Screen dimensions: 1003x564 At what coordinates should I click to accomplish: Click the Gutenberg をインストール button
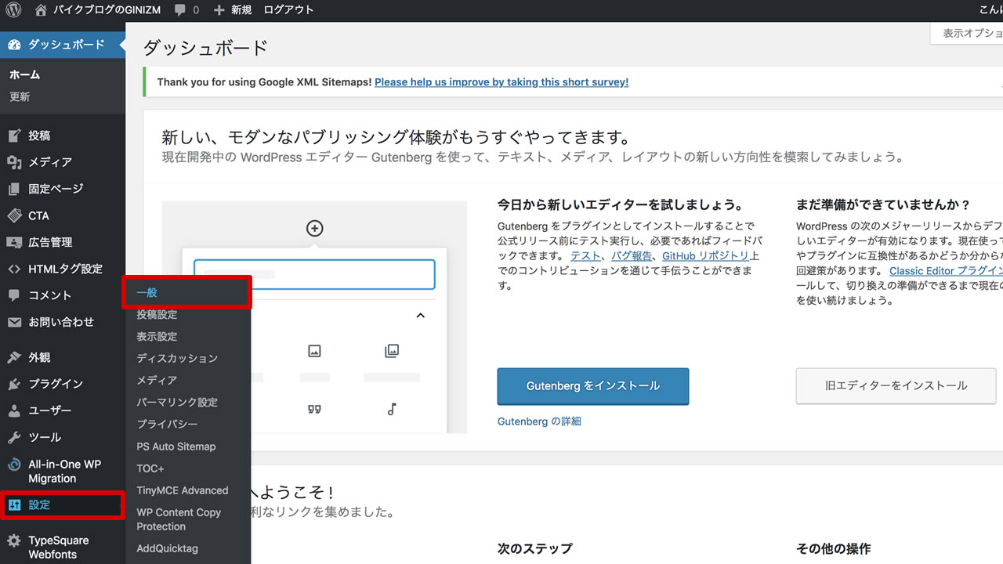coord(593,386)
